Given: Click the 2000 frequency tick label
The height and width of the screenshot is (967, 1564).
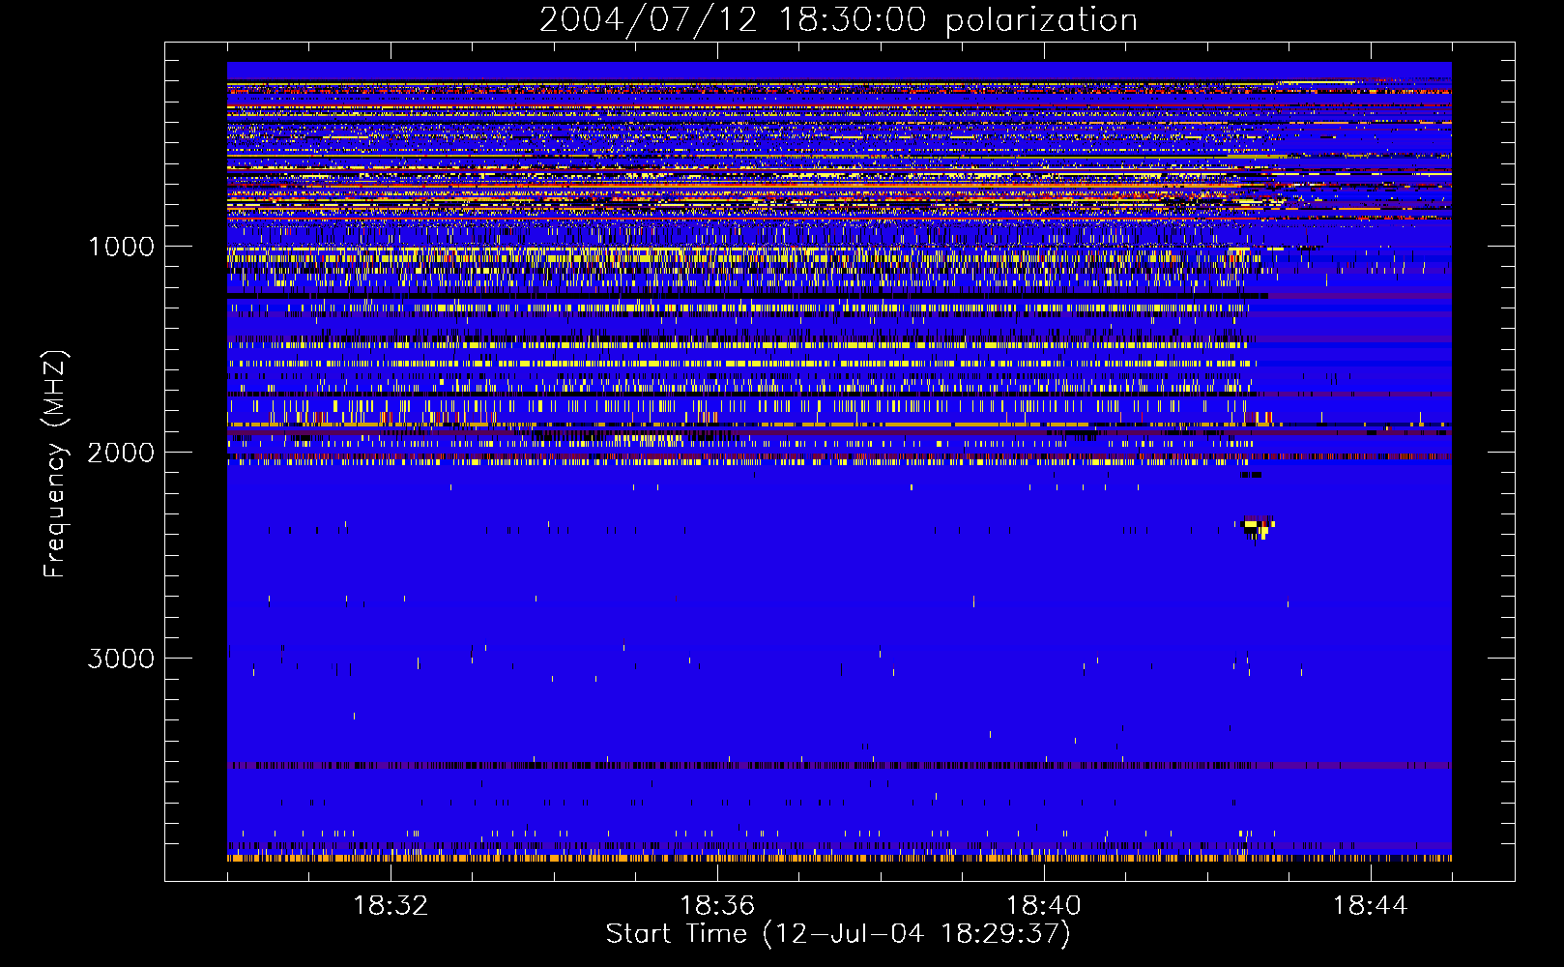Looking at the screenshot, I should click(121, 453).
